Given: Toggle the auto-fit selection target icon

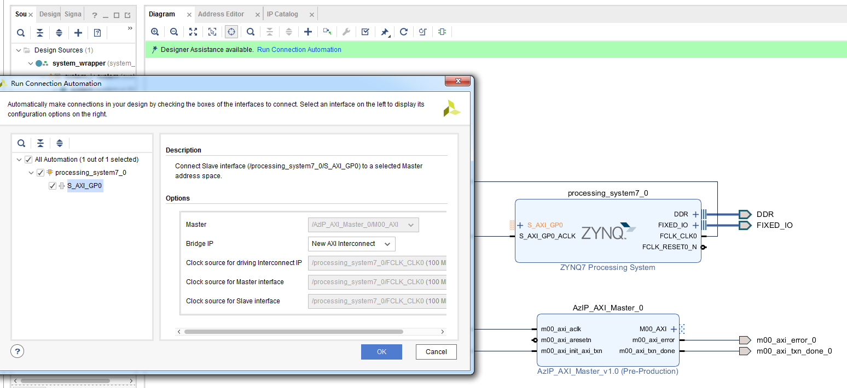Looking at the screenshot, I should pos(231,32).
